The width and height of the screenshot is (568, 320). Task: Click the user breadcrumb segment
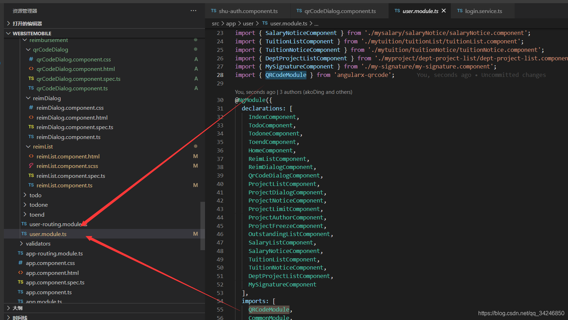248,24
